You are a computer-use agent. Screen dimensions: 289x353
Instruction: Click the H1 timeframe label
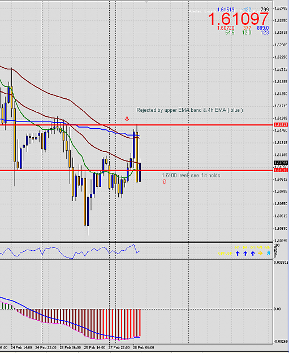point(238,247)
